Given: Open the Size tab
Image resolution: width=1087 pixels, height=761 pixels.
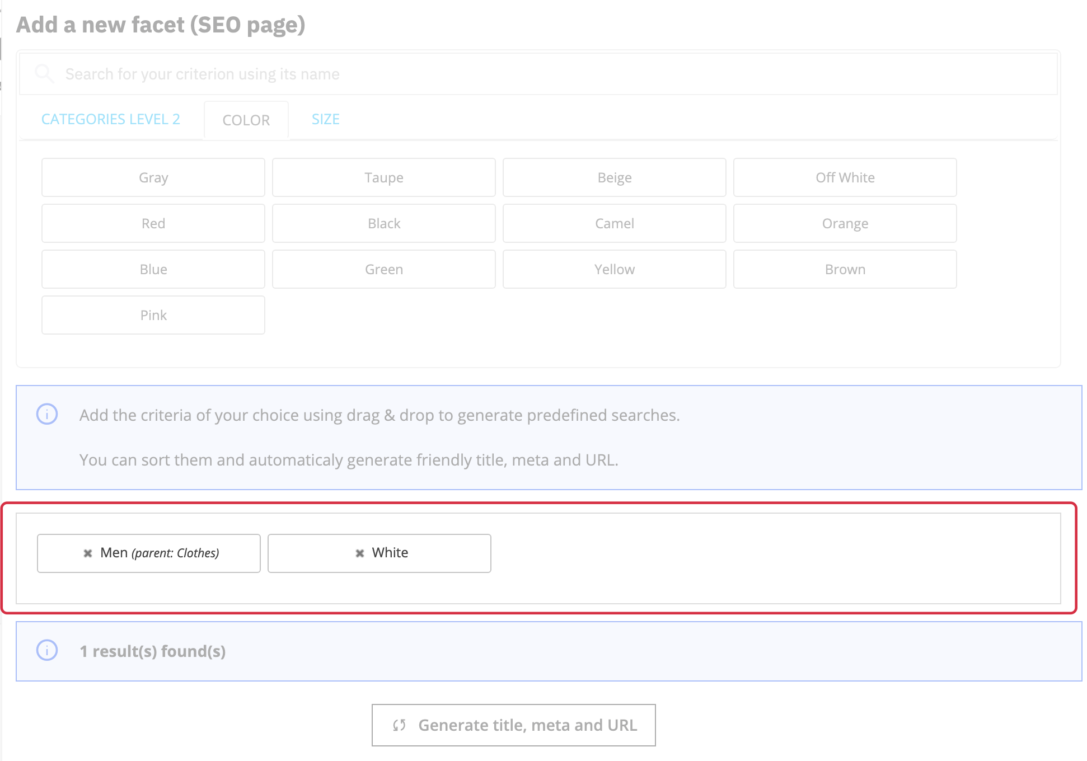Looking at the screenshot, I should click(x=326, y=119).
